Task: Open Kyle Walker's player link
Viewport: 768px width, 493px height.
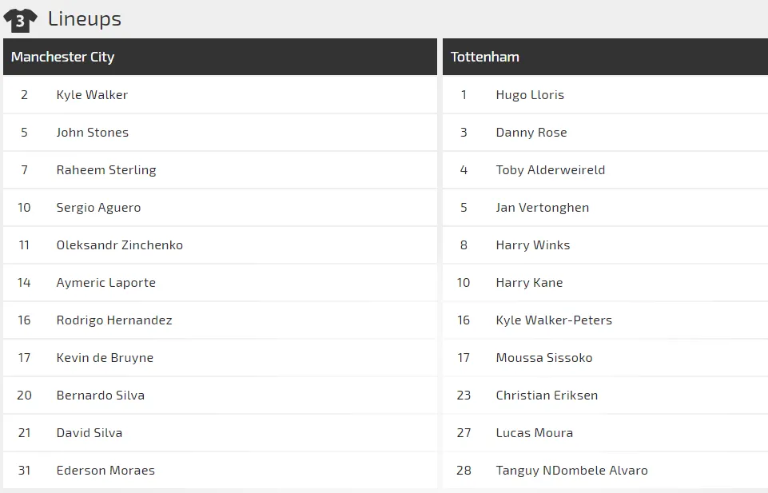Action: pyautogui.click(x=92, y=95)
